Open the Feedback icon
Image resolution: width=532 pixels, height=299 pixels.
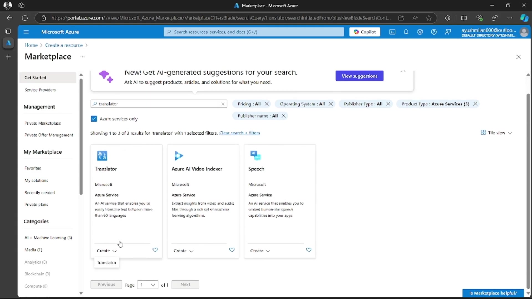click(x=448, y=32)
